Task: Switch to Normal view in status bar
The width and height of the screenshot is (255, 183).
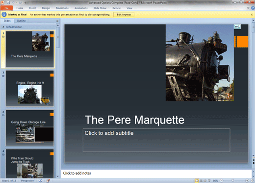Action: [x=197, y=181]
